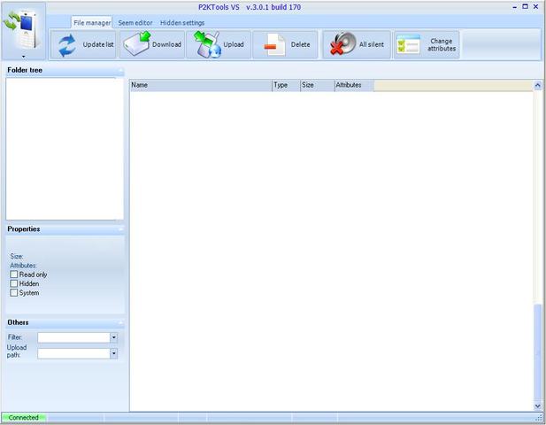This screenshot has height=425, width=546.
Task: Click the Upload button label
Action: pyautogui.click(x=234, y=44)
